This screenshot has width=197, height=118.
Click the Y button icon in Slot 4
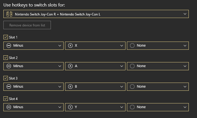(70, 107)
